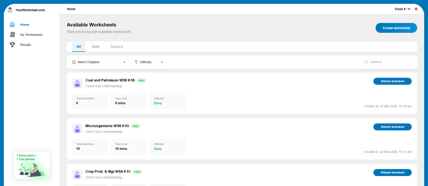Switch to the Science tab
Screen dimensions: 428x186
pyautogui.click(x=117, y=46)
